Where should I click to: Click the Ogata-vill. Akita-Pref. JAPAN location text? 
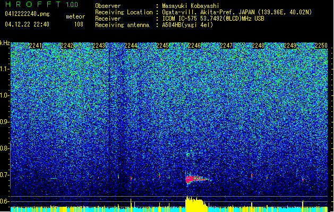point(237,12)
